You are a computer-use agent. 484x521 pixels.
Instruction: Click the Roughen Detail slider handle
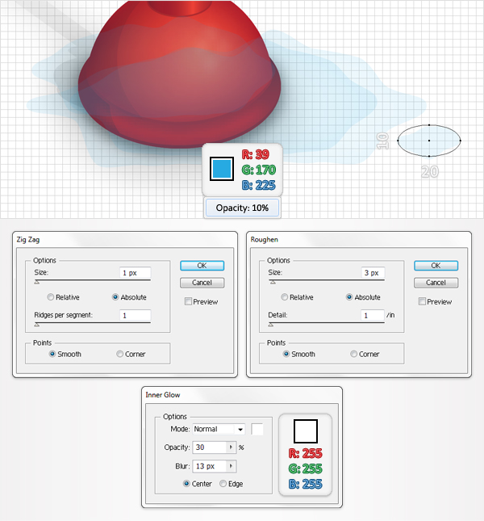(x=271, y=325)
